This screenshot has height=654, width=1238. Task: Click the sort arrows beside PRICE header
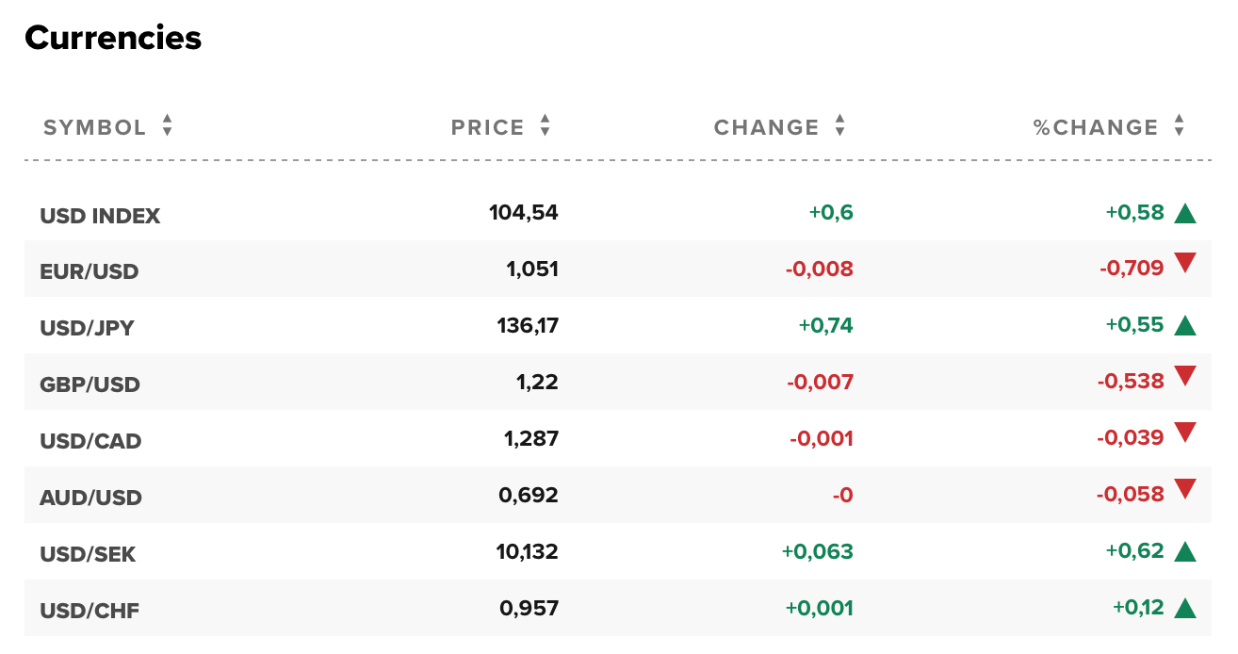(545, 126)
